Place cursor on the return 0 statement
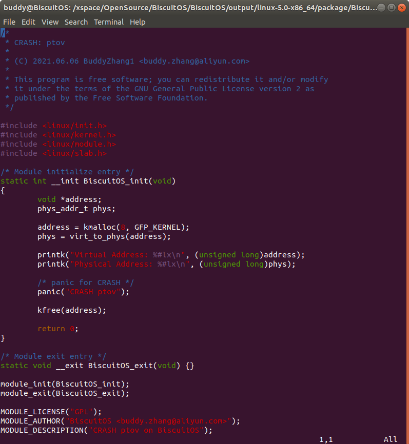The width and height of the screenshot is (409, 444). click(x=58, y=329)
